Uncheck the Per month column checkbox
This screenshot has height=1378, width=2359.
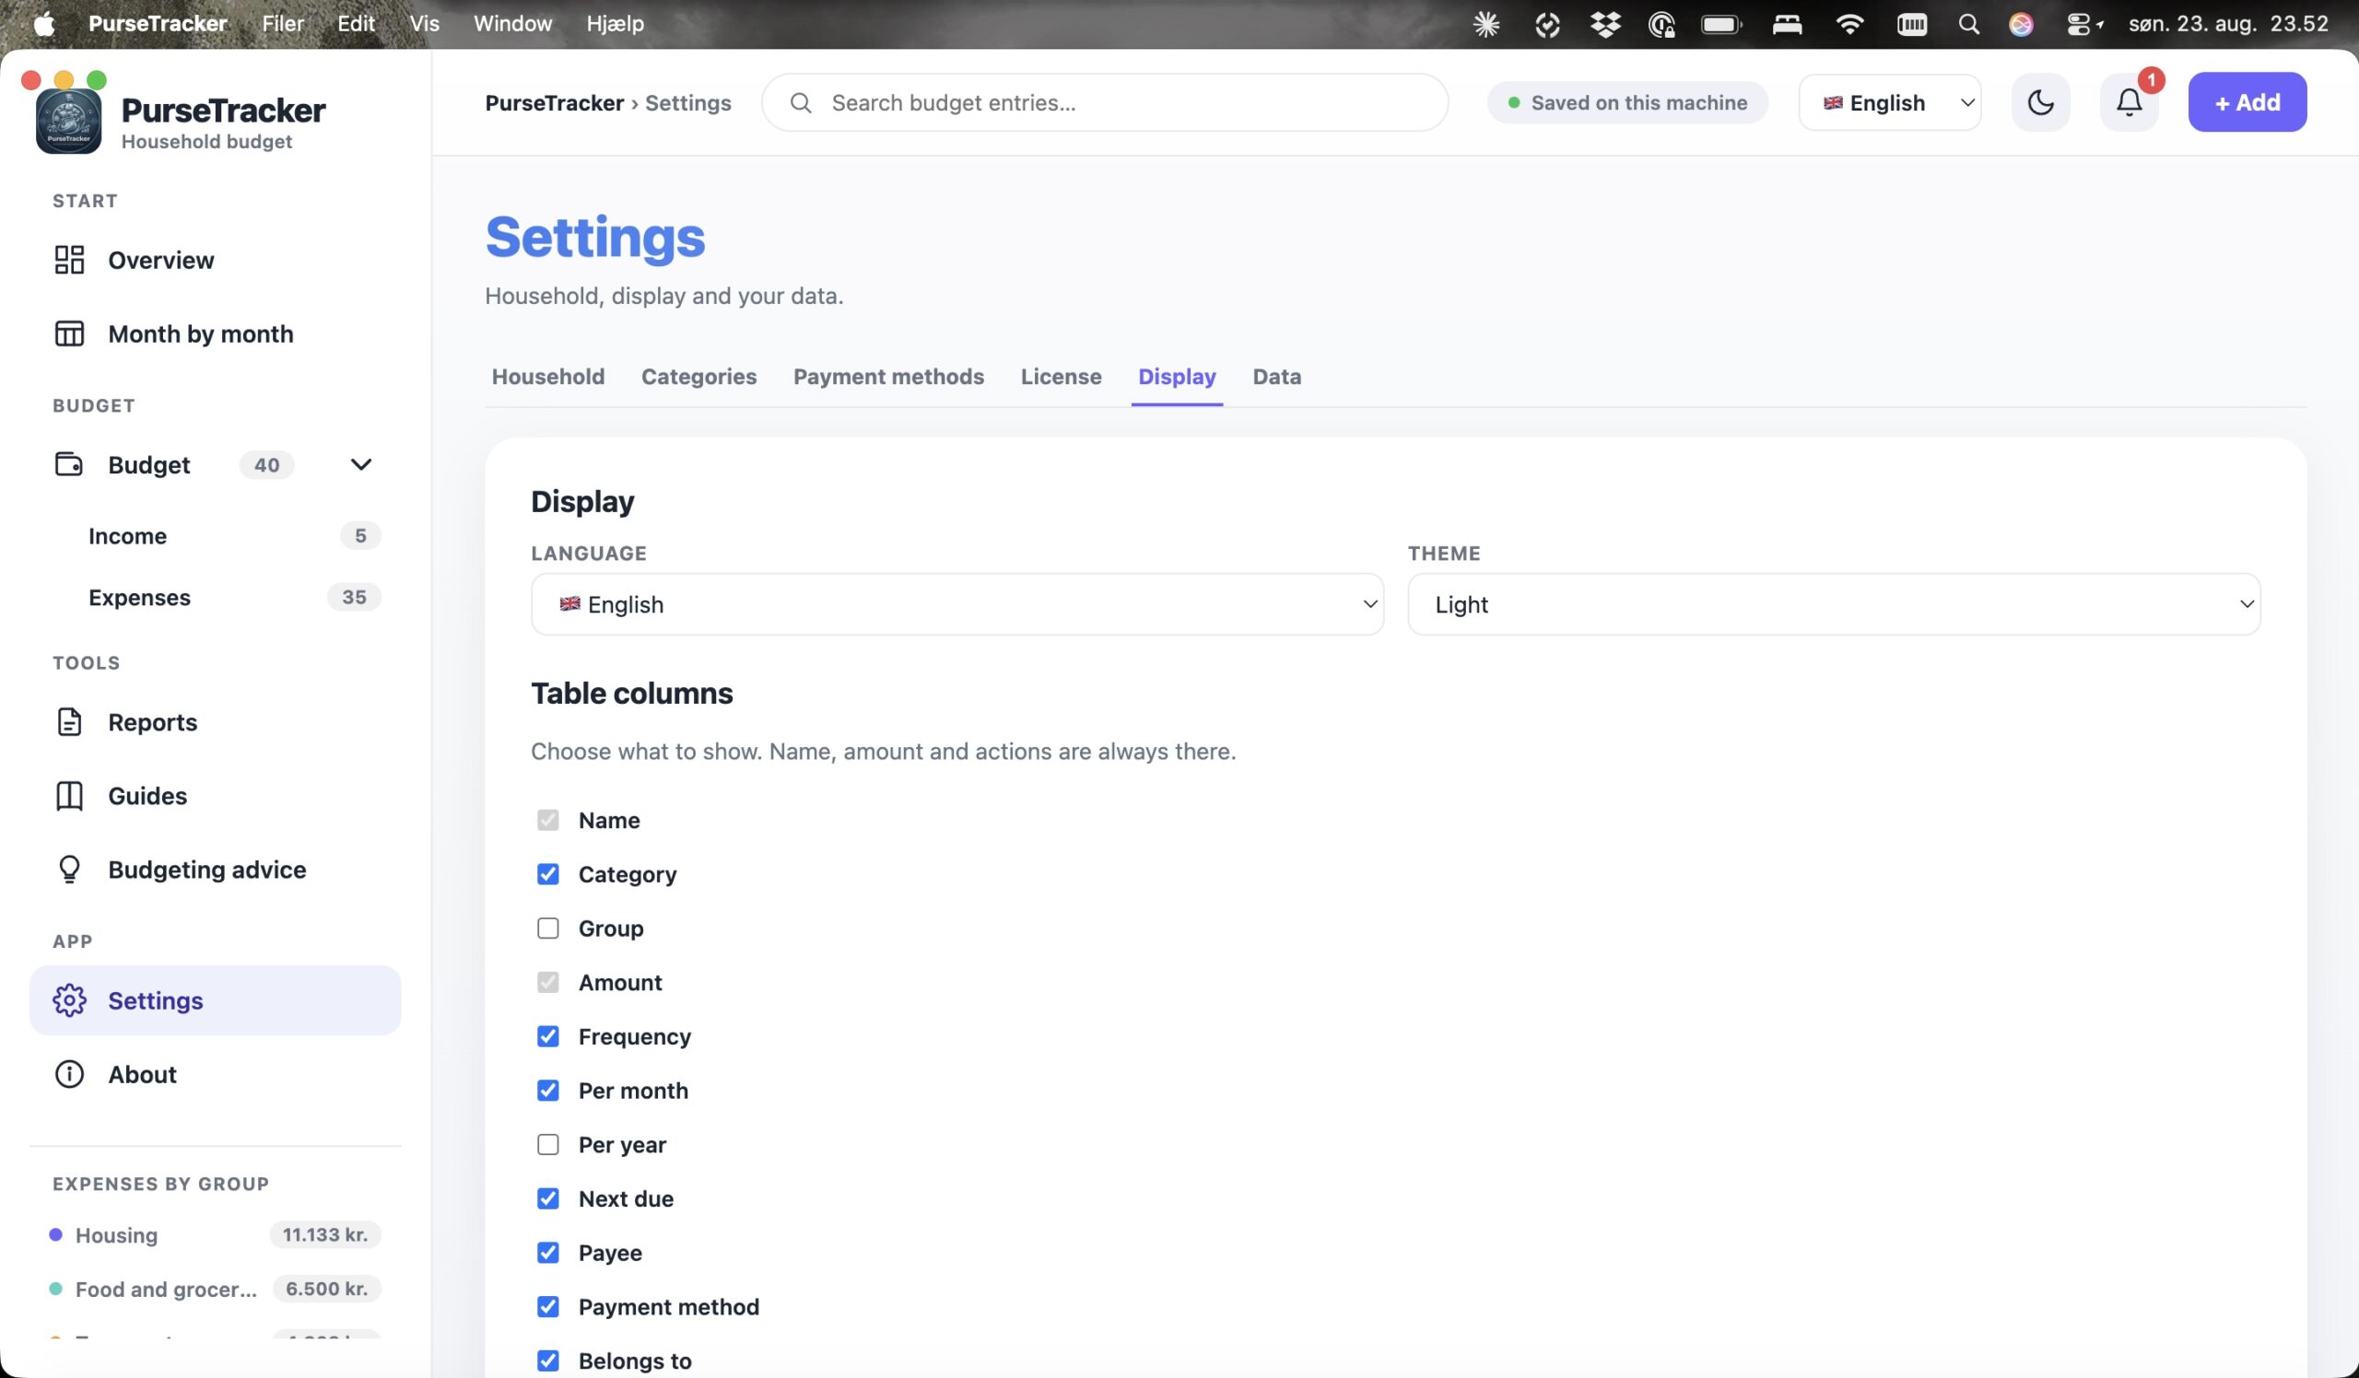coord(547,1091)
